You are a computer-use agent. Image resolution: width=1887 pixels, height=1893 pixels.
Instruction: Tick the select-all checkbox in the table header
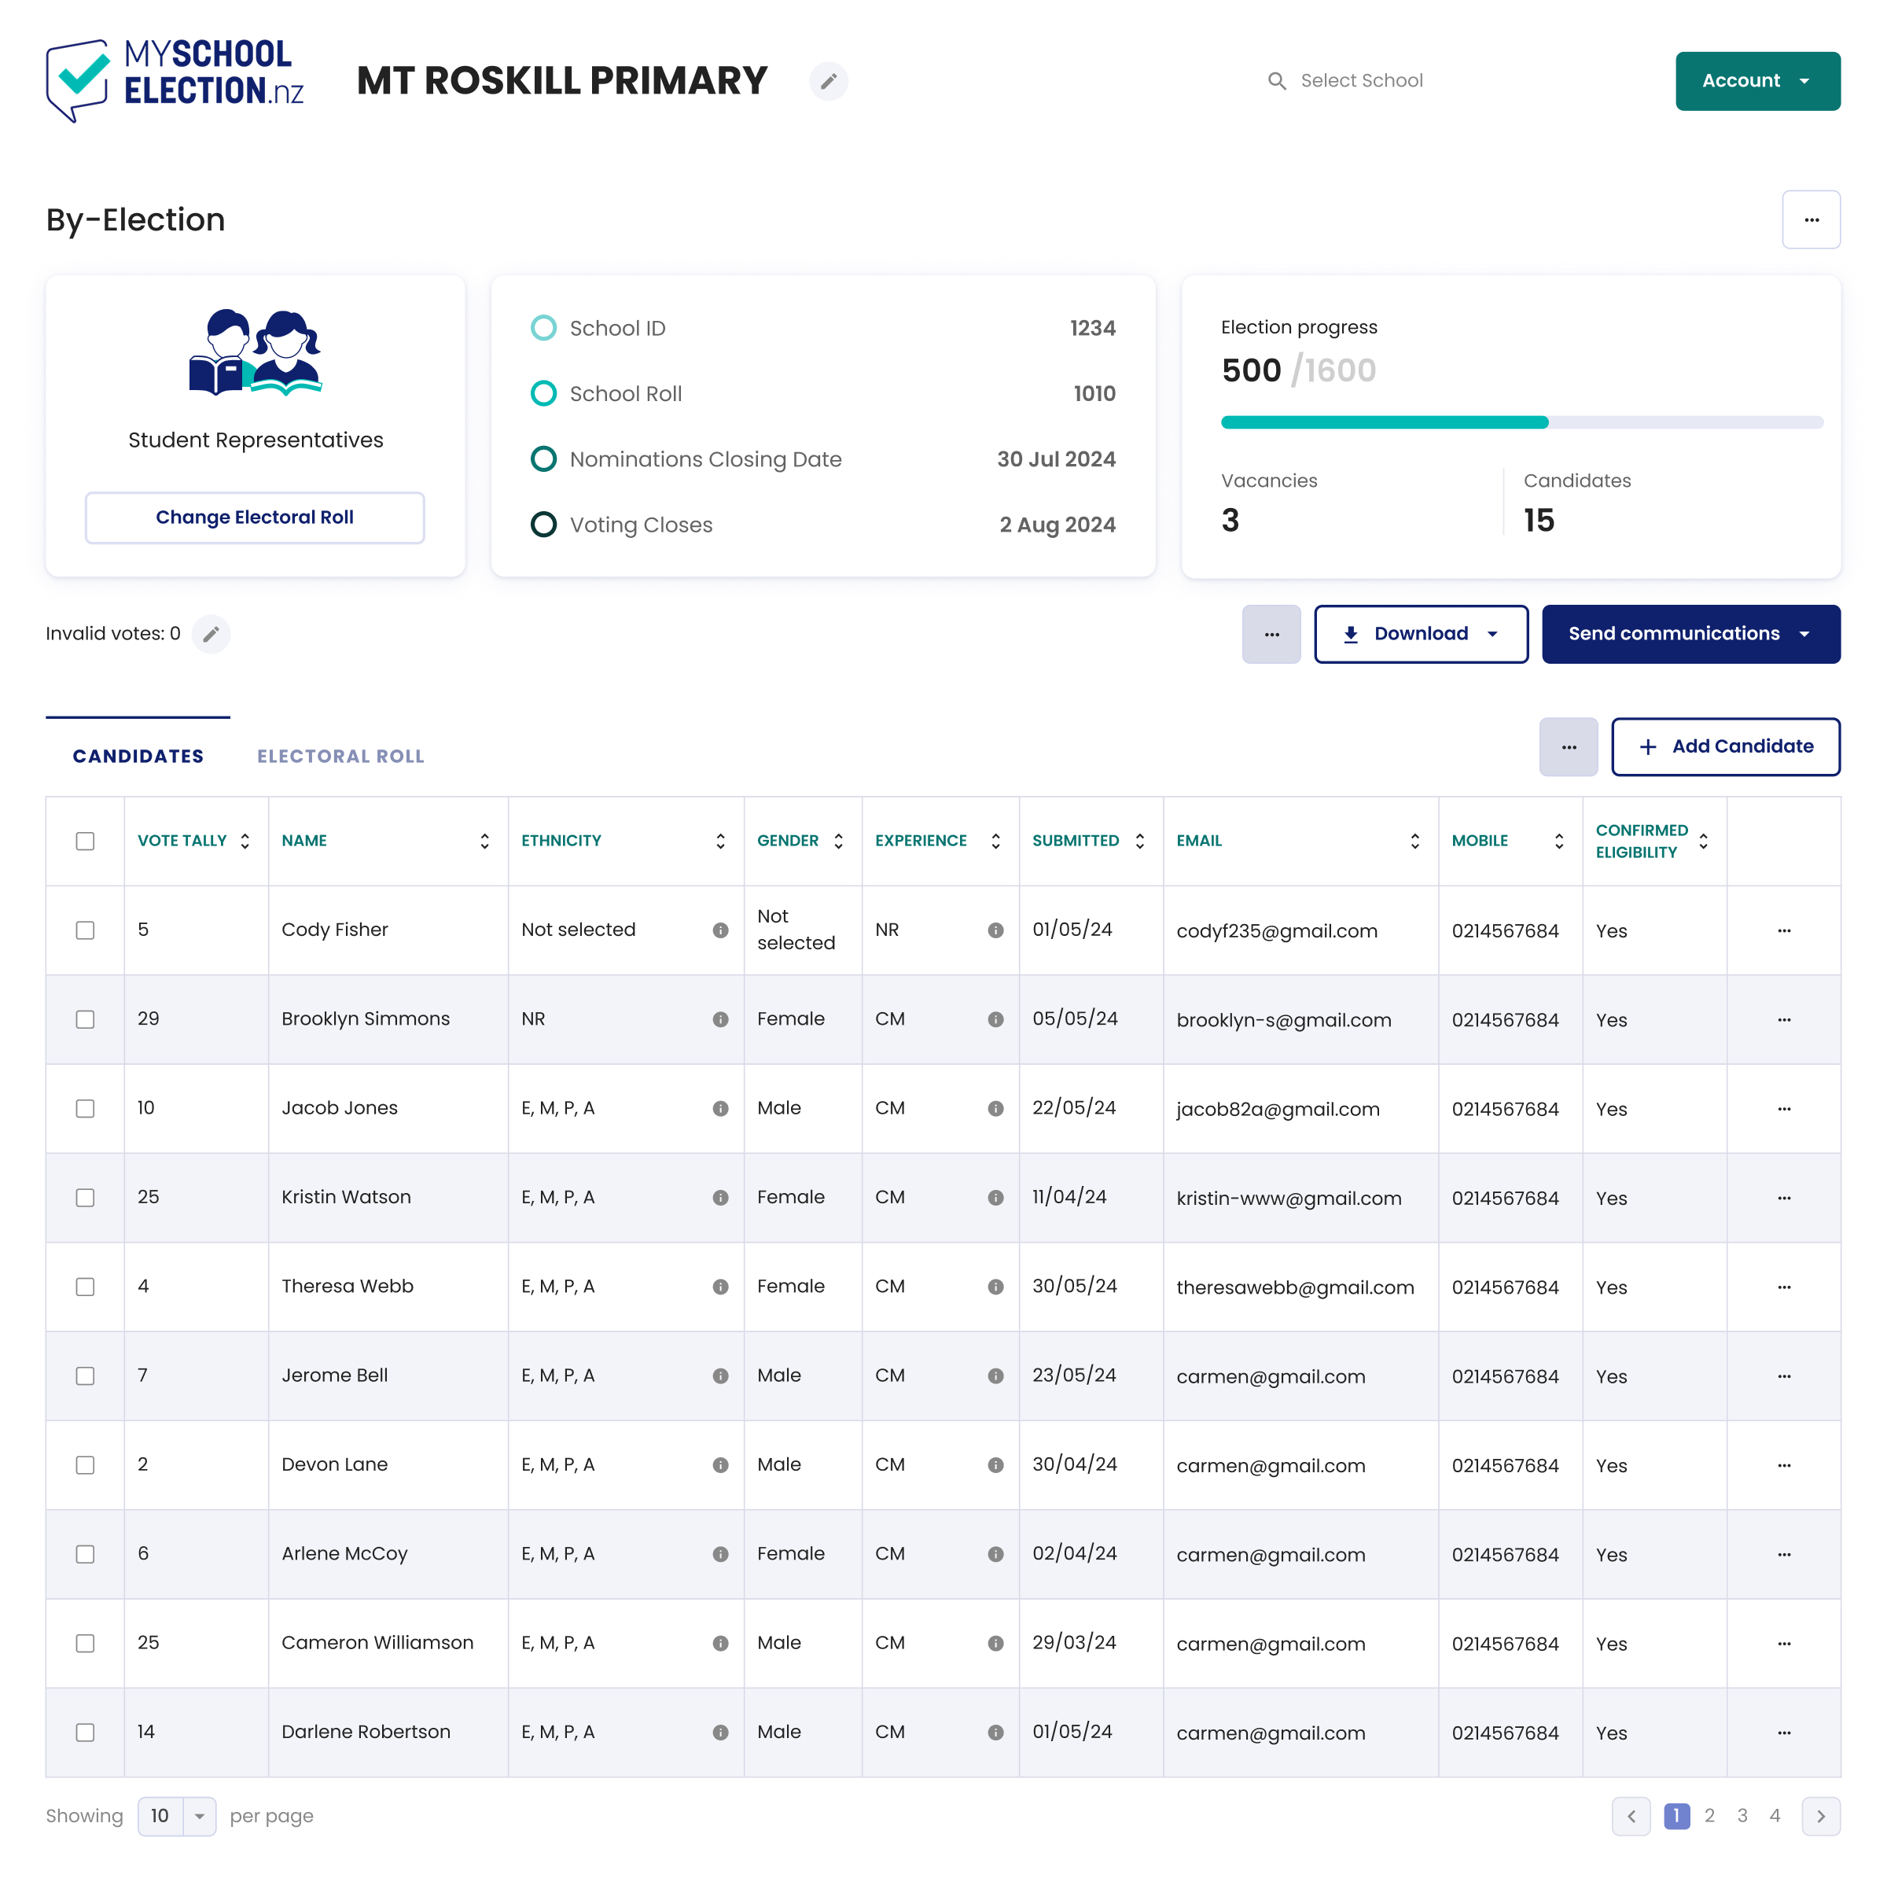[x=85, y=841]
